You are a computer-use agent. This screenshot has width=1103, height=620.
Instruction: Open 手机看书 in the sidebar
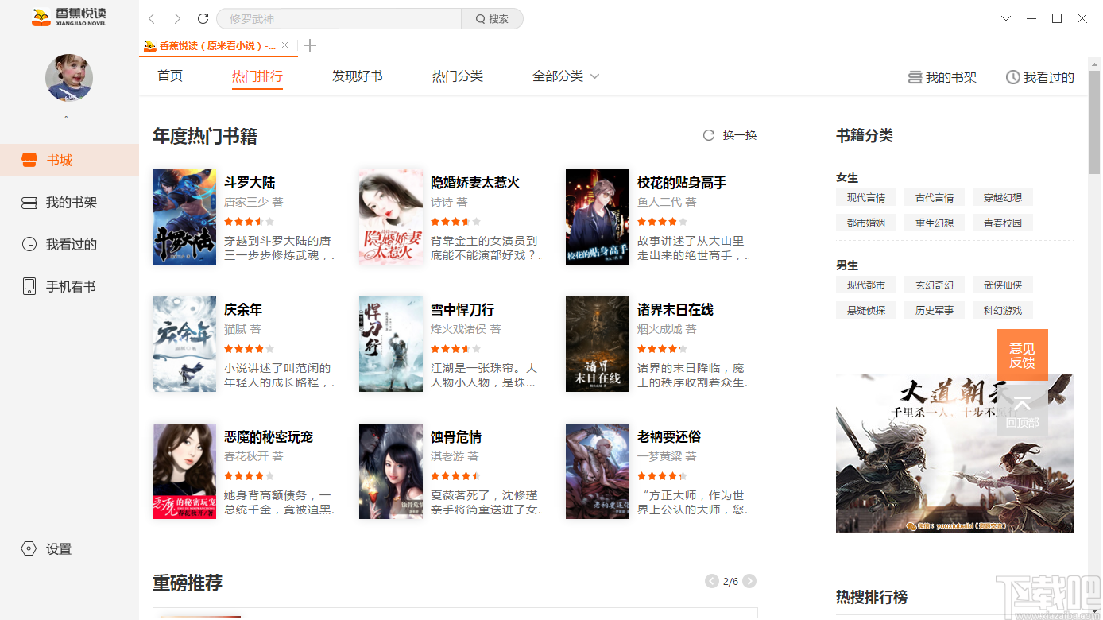pos(69,286)
